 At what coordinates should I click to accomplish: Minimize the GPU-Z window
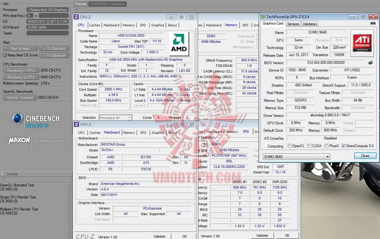(x=353, y=17)
